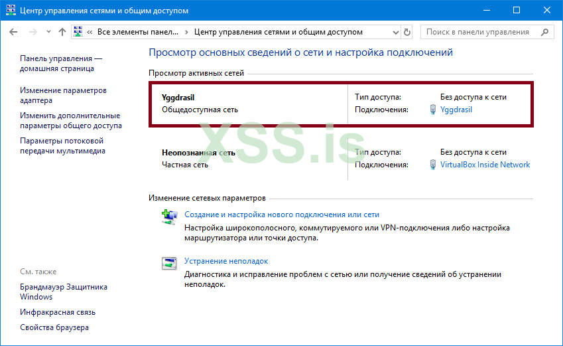Close the Network Center window

click(x=546, y=10)
